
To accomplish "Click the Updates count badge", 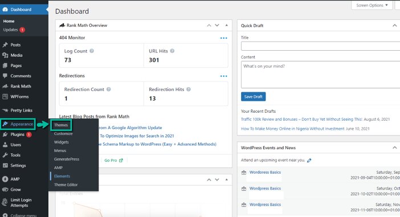I will pyautogui.click(x=22, y=30).
